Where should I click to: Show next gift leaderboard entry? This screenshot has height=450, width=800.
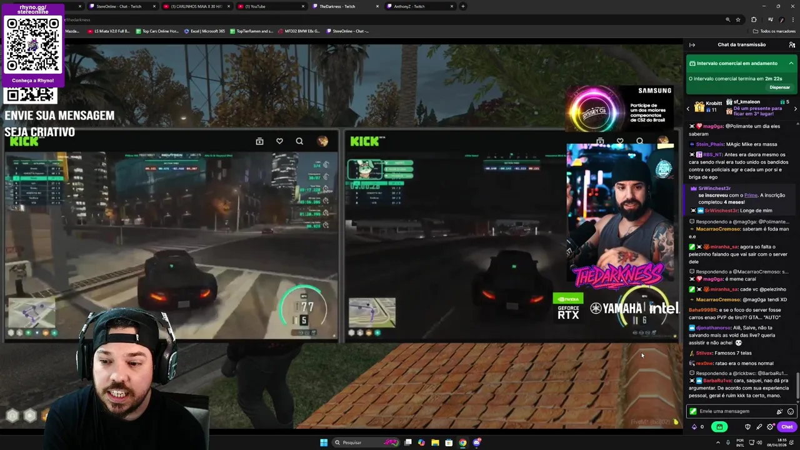795,109
